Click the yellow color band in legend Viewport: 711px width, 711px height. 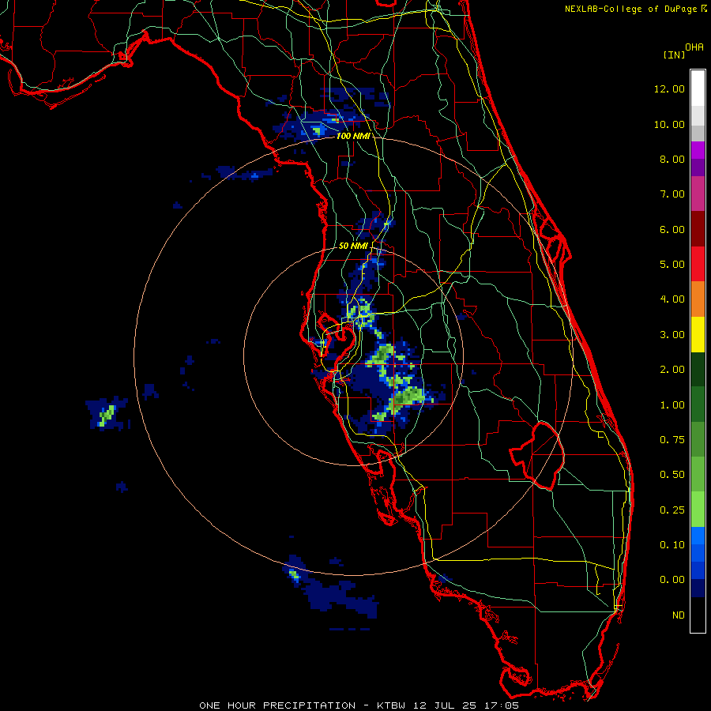[698, 334]
